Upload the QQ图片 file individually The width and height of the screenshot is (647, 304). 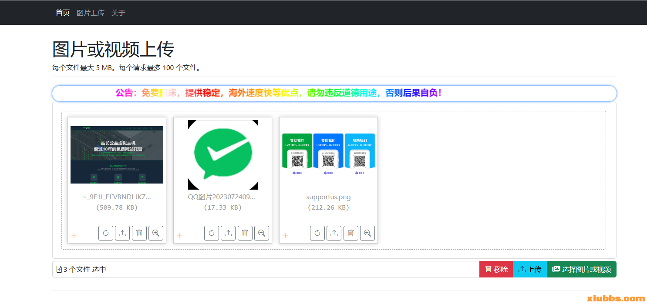click(x=228, y=233)
